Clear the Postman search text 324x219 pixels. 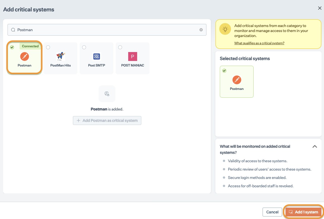[x=201, y=30]
